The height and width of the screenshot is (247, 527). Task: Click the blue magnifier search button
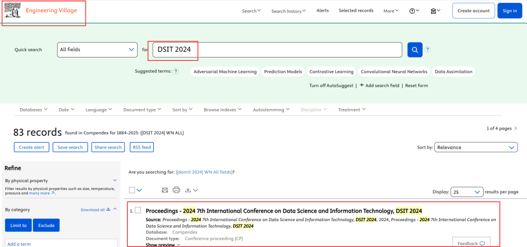click(414, 50)
